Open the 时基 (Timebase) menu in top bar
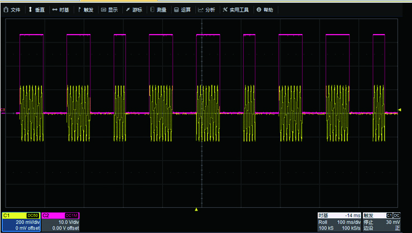The width and height of the screenshot is (412, 233). click(x=61, y=9)
